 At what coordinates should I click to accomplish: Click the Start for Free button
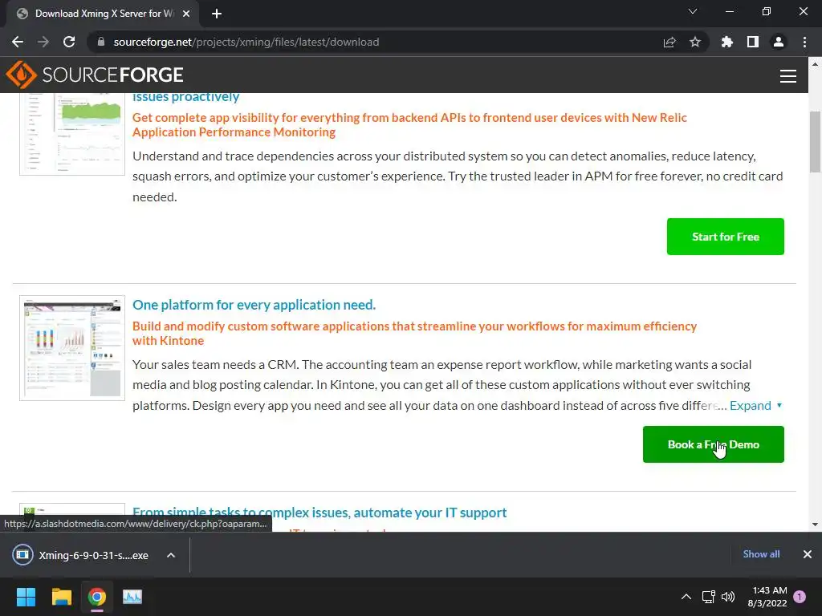pos(726,237)
